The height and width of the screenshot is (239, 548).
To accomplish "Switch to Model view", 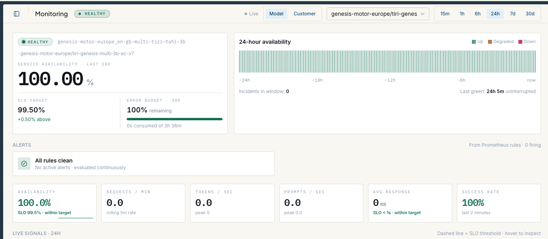I will [276, 14].
